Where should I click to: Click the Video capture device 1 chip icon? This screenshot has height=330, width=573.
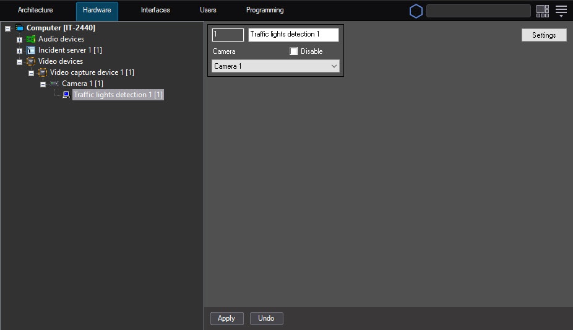pos(43,72)
